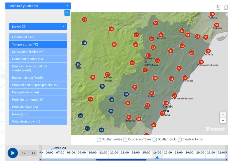Expand the jueves 23 day selector
Image resolution: width=231 pixels, height=163 pixels.
(x=38, y=26)
